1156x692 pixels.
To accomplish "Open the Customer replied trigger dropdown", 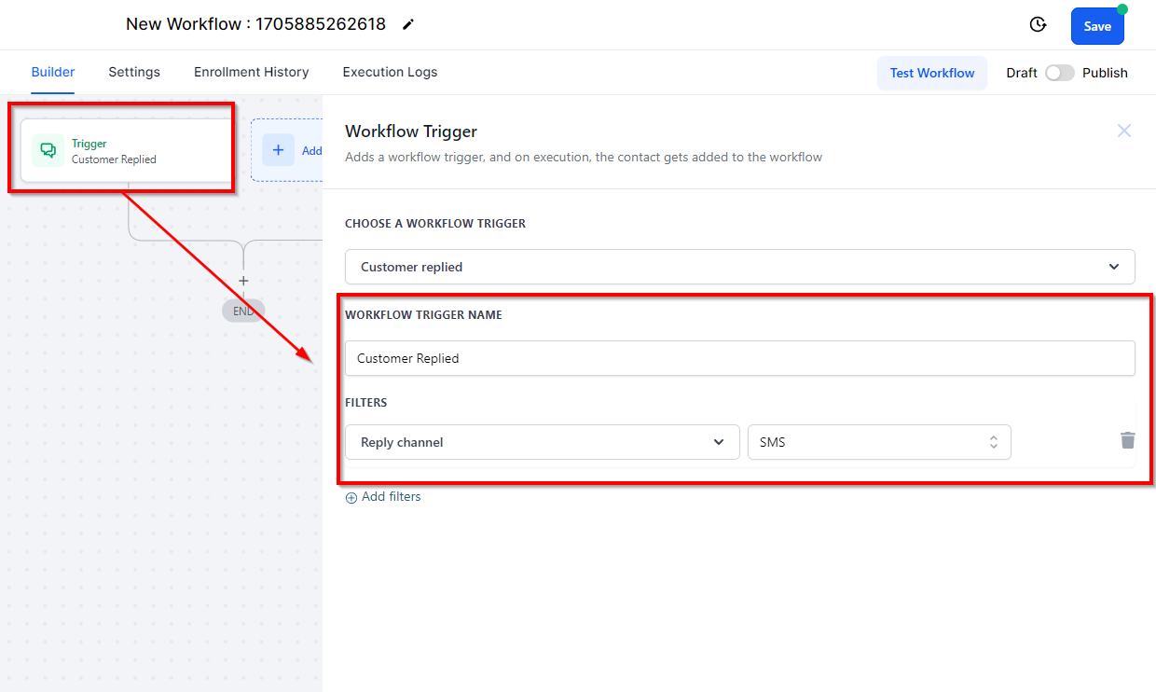I will coord(739,267).
